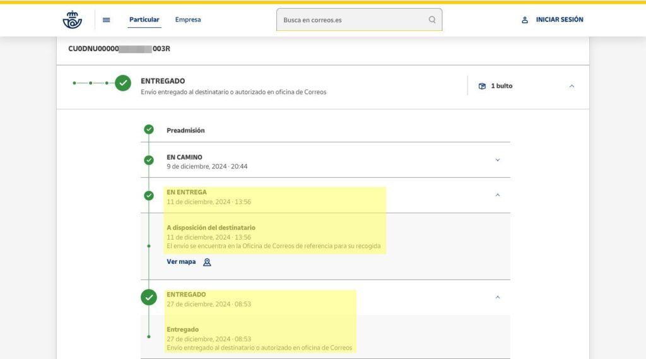Click A disposición del destinatario text
The height and width of the screenshot is (359, 646).
[x=211, y=228]
